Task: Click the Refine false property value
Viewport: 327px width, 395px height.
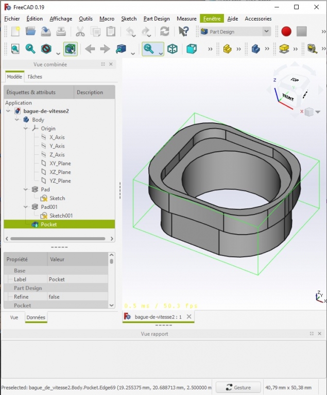Action: tap(78, 297)
